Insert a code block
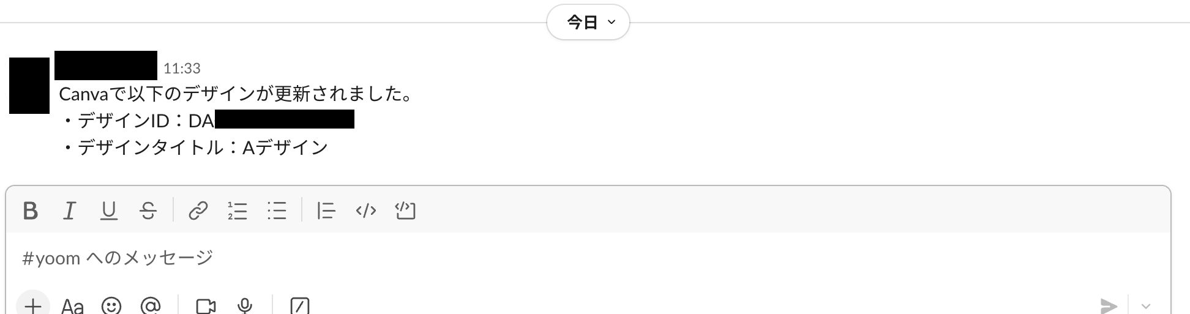 405,211
